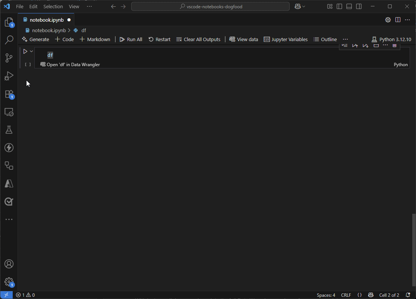The image size is (416, 299).
Task: Open the File menu
Action: (20, 6)
